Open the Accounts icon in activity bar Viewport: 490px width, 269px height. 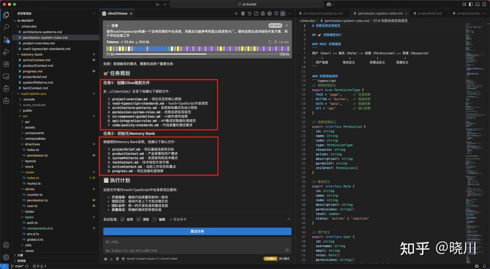[x=6, y=245]
